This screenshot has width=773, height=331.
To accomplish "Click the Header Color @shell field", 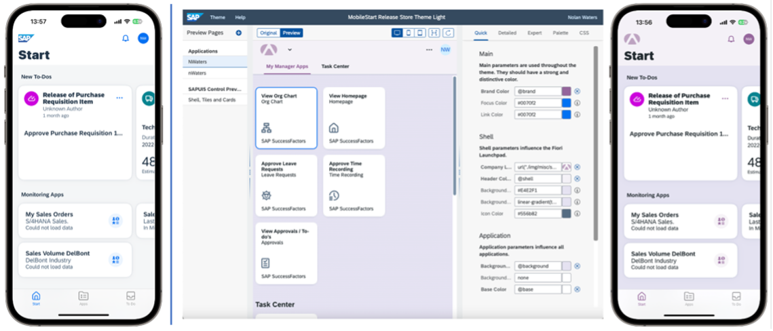I will (538, 179).
